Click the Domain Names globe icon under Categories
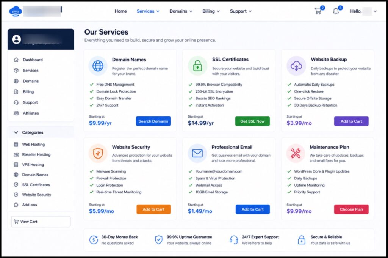388x258 pixels. pyautogui.click(x=16, y=175)
